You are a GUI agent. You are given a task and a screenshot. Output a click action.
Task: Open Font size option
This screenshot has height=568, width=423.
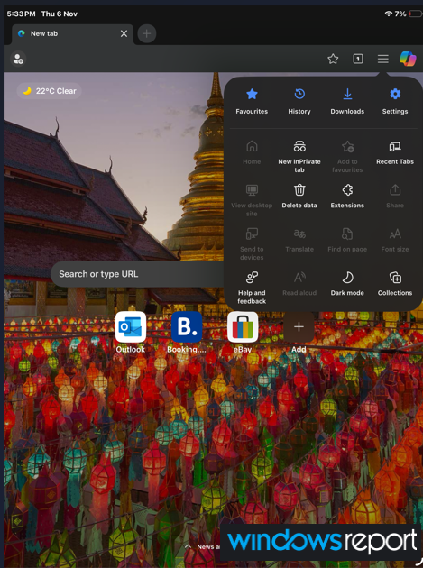click(395, 240)
